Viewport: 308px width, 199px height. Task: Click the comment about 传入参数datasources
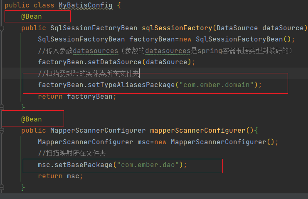[x=166, y=51]
